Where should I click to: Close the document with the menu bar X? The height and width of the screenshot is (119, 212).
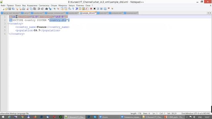pos(211,6)
